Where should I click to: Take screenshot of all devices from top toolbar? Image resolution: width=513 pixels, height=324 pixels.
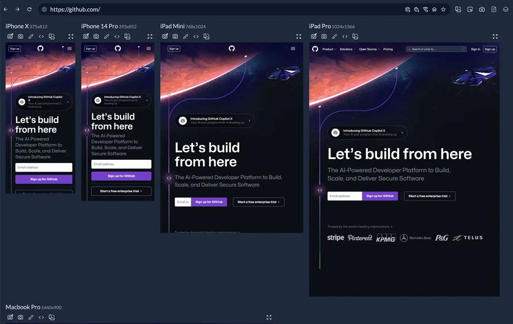click(x=482, y=10)
